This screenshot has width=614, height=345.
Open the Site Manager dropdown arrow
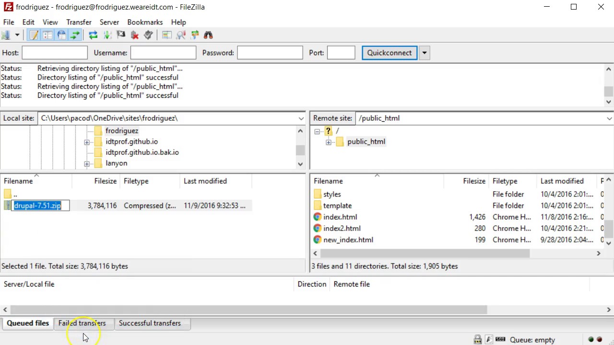click(x=17, y=35)
